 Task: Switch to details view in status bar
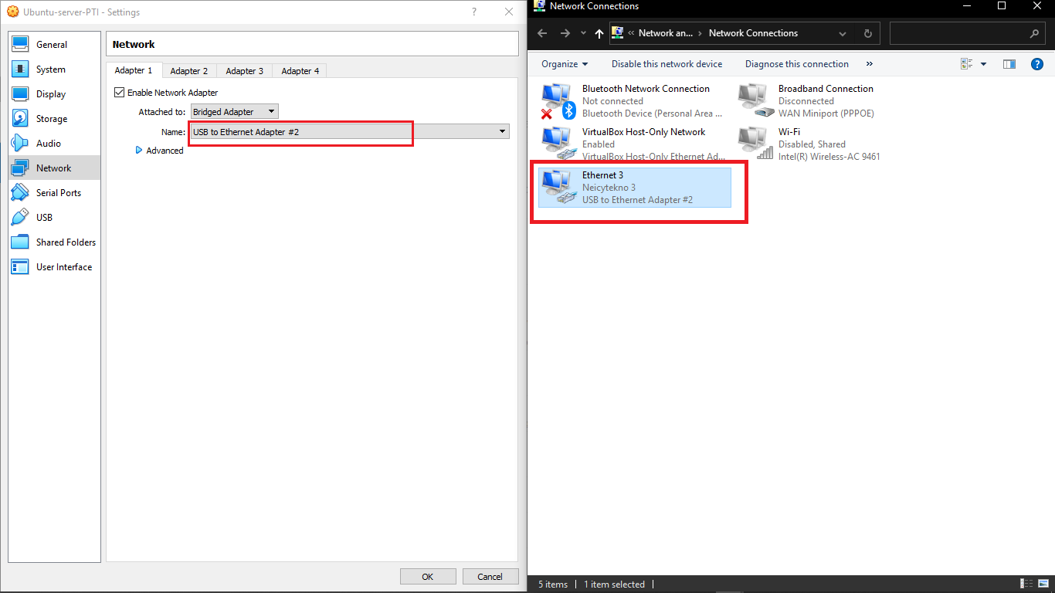click(x=1026, y=584)
